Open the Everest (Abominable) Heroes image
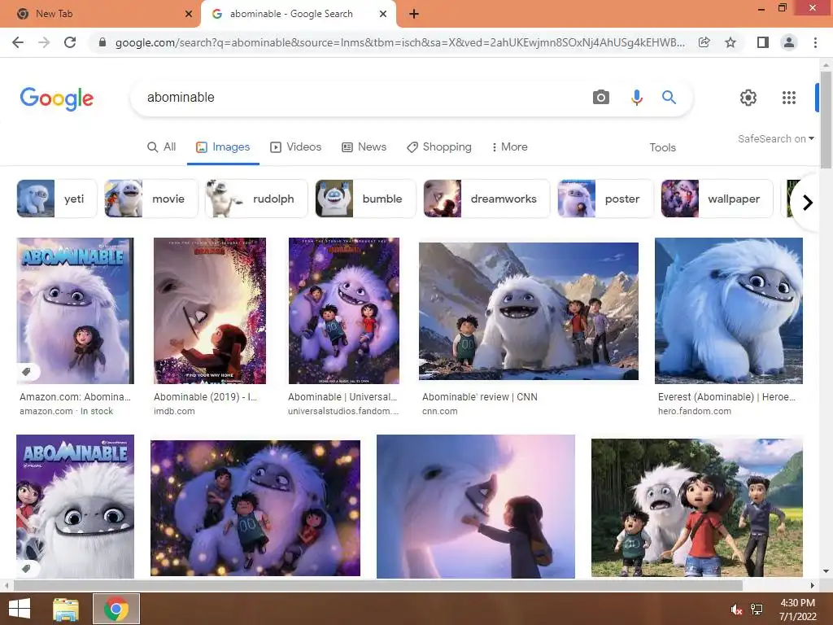This screenshot has width=833, height=625. (729, 311)
